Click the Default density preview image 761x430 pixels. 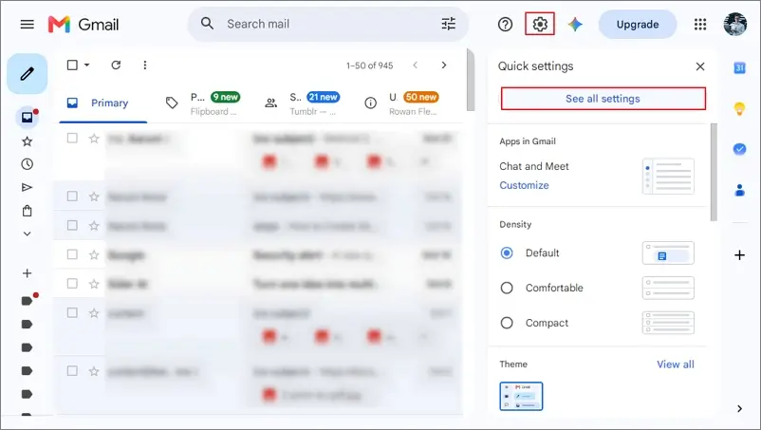coord(668,252)
